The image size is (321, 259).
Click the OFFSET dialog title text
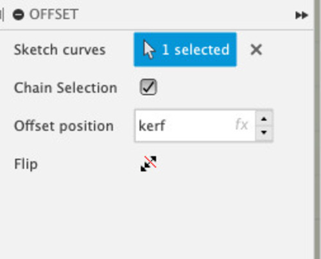[54, 15]
